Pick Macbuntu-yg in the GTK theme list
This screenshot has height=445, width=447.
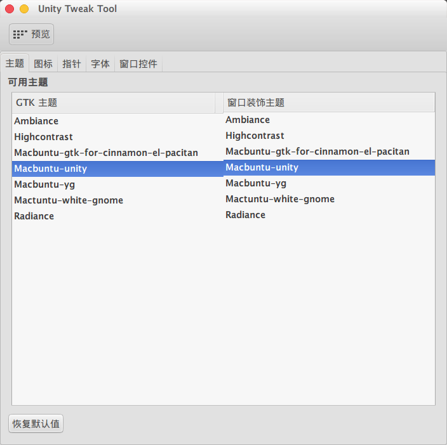[x=117, y=184]
